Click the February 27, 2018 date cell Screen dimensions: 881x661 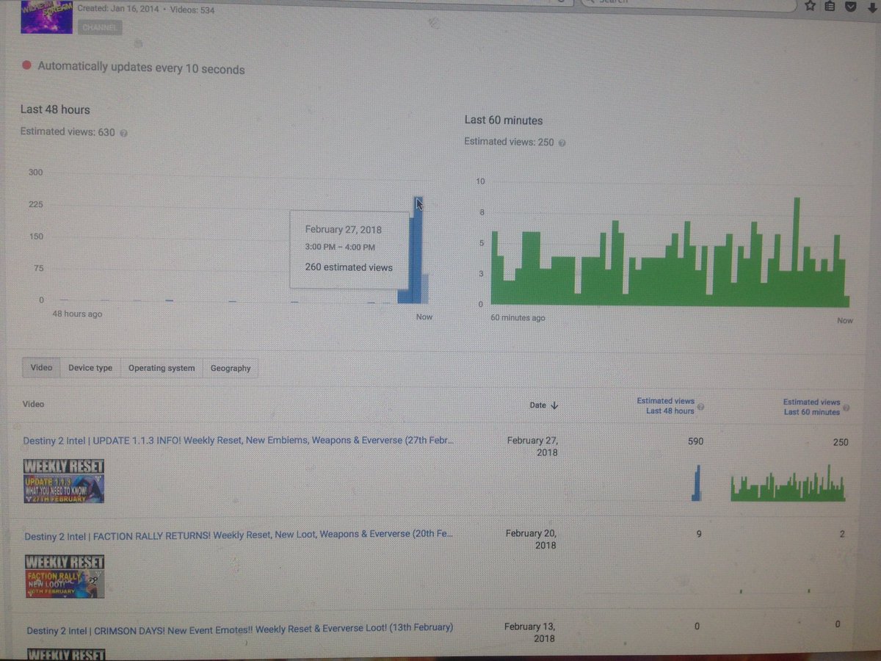coord(533,447)
